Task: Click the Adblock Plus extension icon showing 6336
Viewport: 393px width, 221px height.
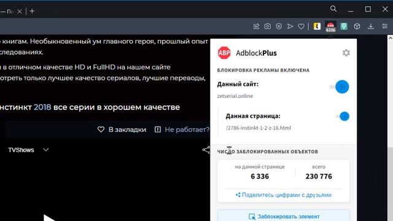Action: (330, 26)
